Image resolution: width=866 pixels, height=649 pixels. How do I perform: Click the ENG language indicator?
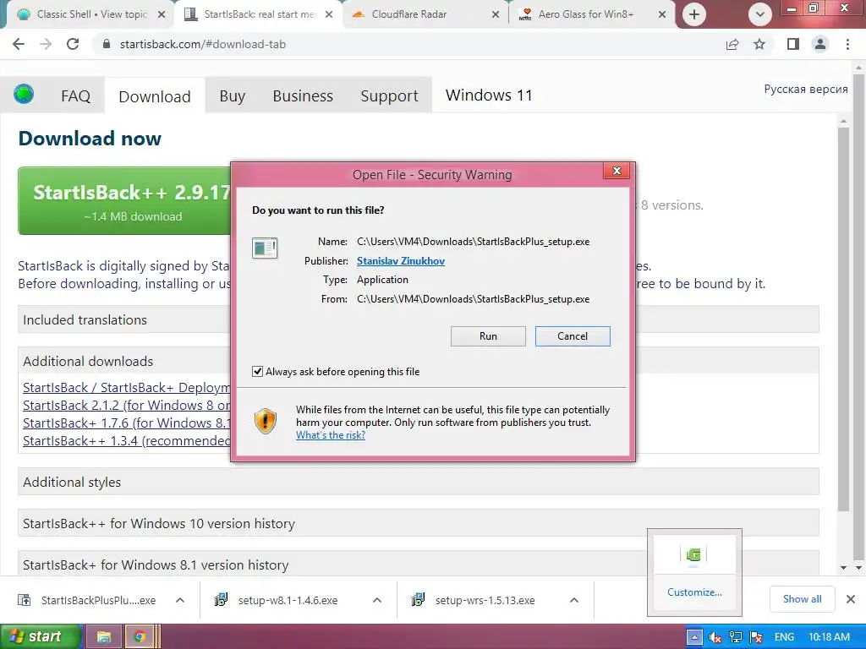(784, 637)
